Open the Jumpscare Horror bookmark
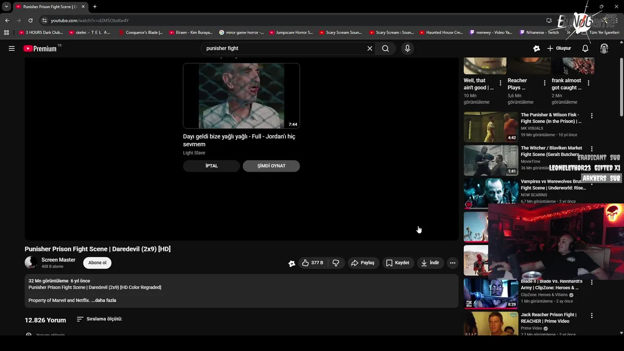The height and width of the screenshot is (351, 624). pyautogui.click(x=291, y=32)
